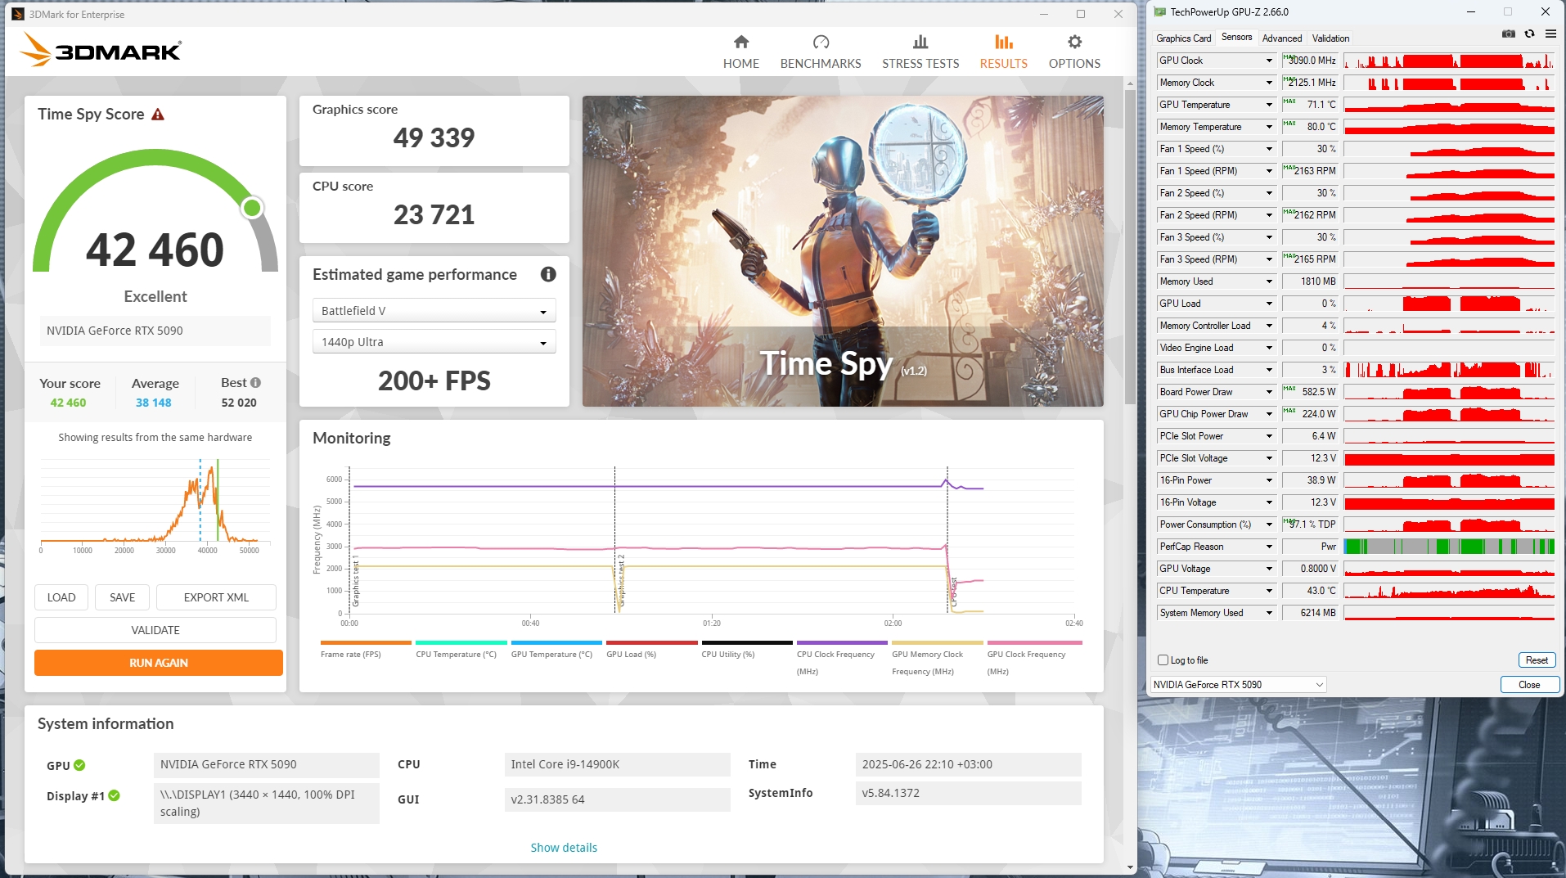The width and height of the screenshot is (1566, 878).
Task: Click the SAVE button
Action: tap(123, 598)
